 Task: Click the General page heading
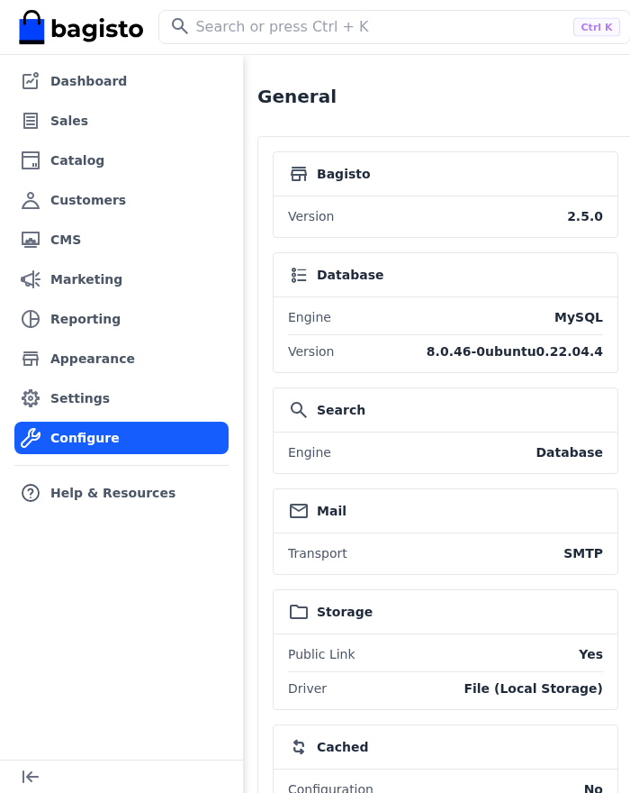point(297,96)
